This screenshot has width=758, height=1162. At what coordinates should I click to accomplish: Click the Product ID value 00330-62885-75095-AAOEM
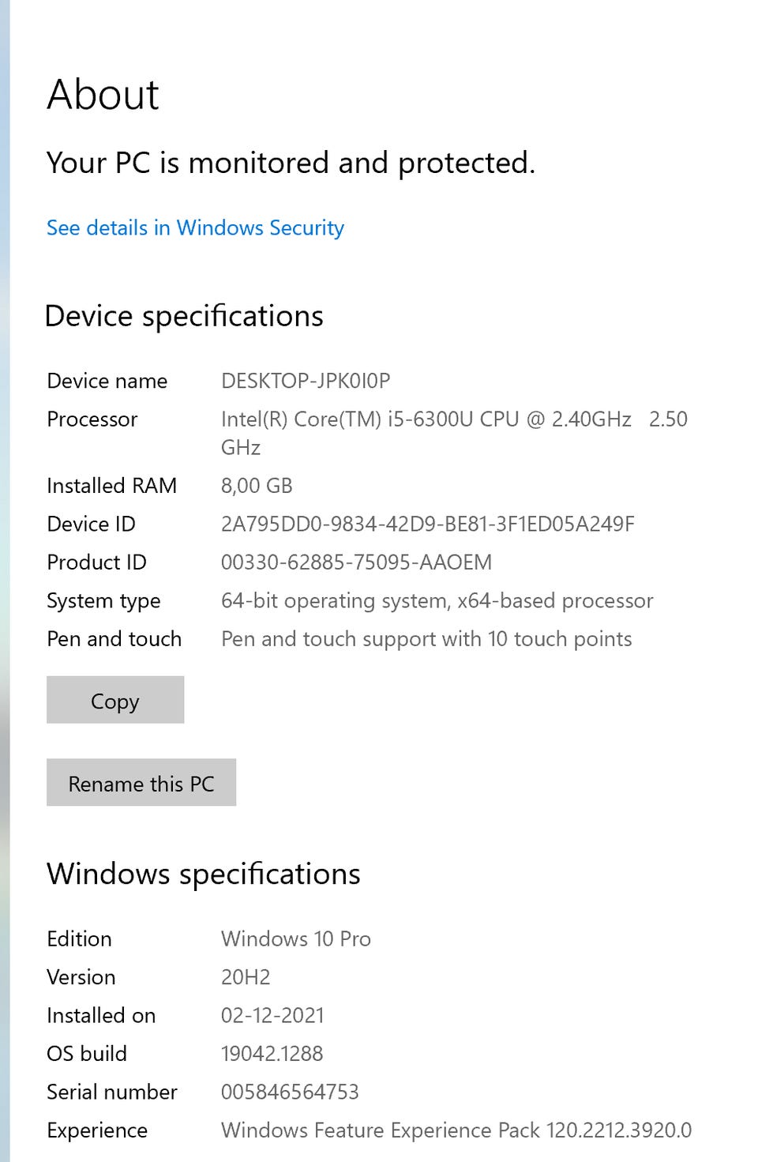[356, 562]
